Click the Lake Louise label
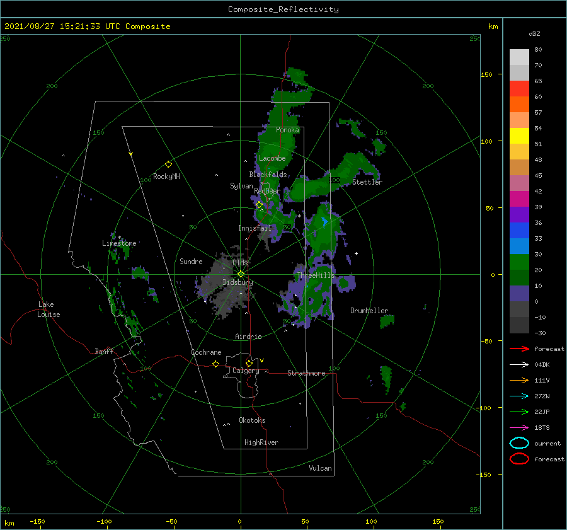 [x=49, y=309]
